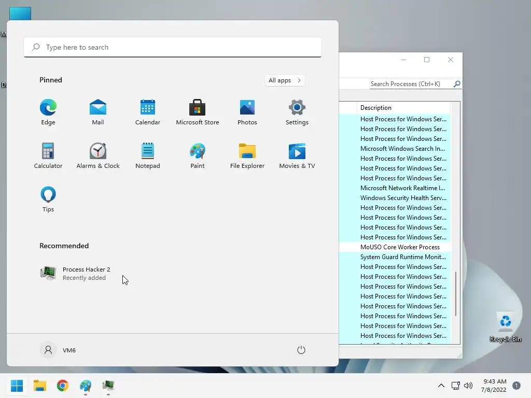Switch to Process Hacker on taskbar

(108, 386)
